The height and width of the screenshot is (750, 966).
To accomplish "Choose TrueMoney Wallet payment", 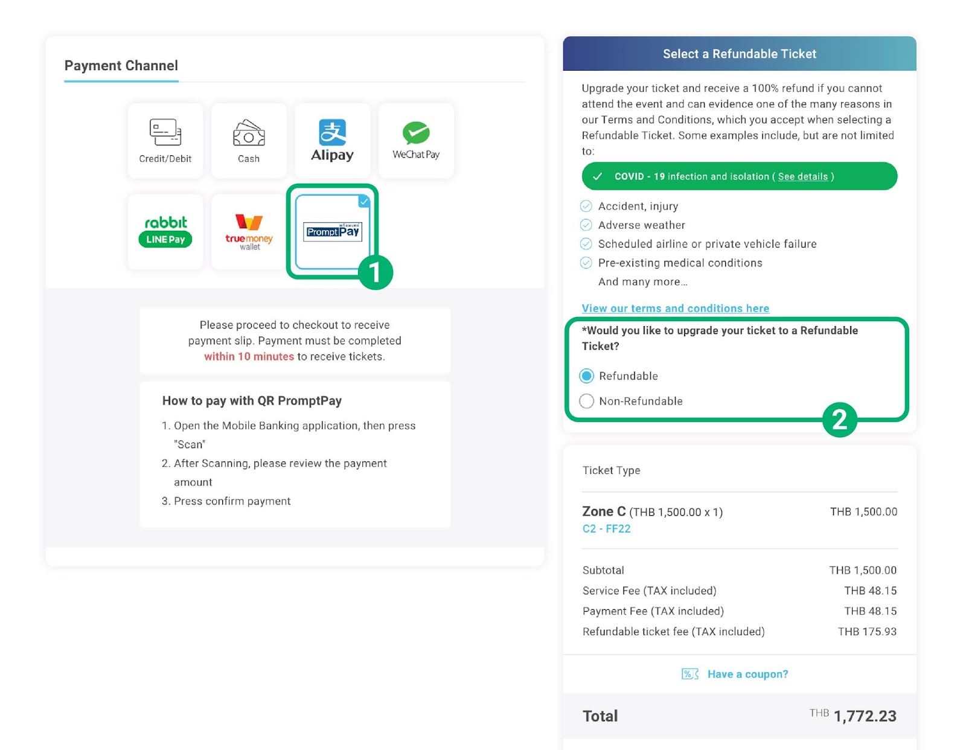I will pos(249,232).
